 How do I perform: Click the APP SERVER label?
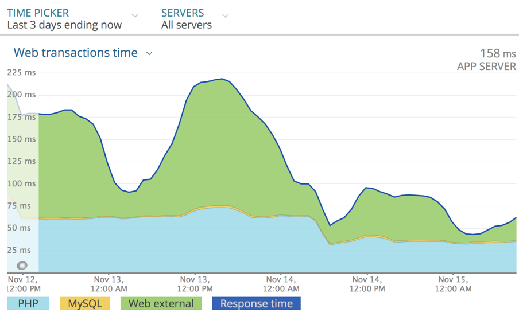coord(487,67)
